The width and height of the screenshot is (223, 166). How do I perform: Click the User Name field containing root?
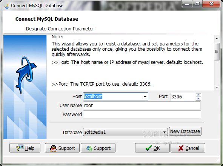tap(142, 106)
